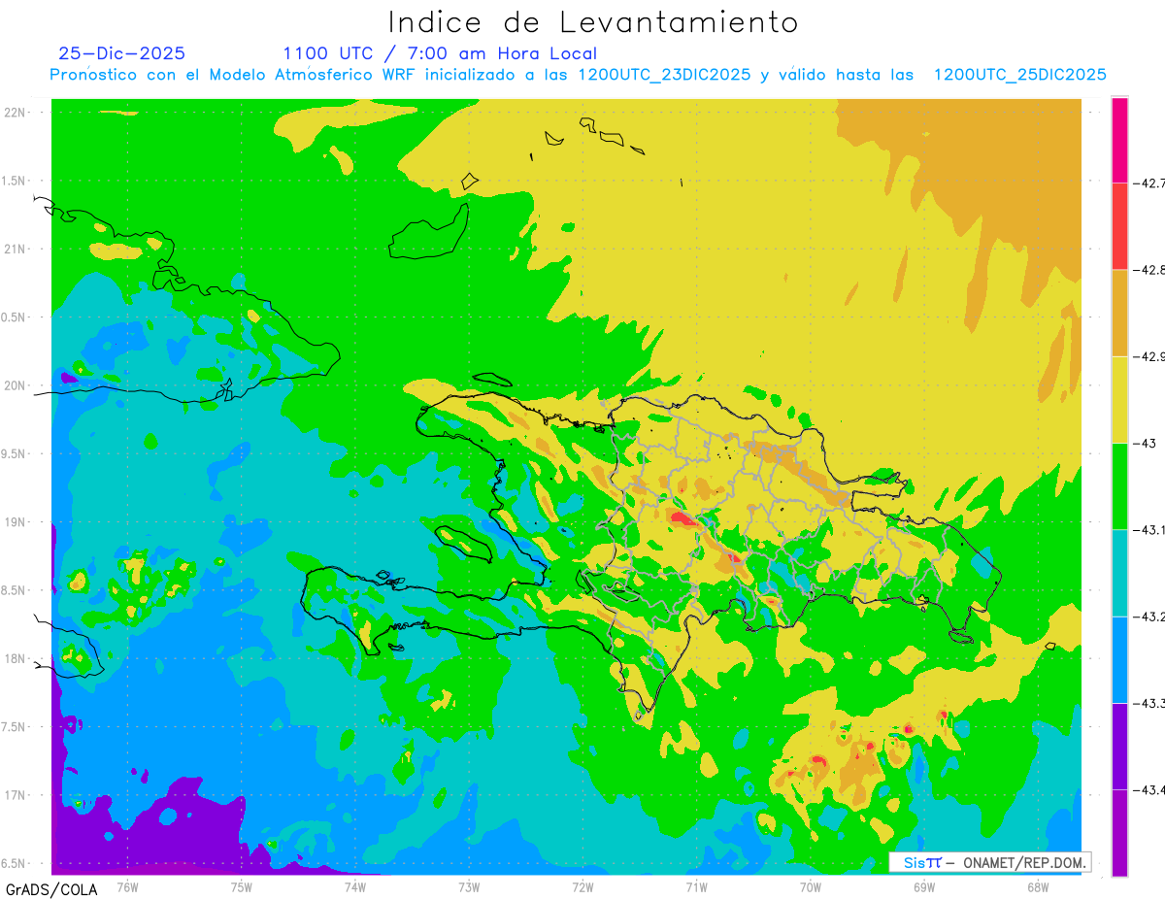Click the blue legend segment between -43.2 and -43.3
This screenshot has height=900, width=1165.
click(x=1119, y=659)
